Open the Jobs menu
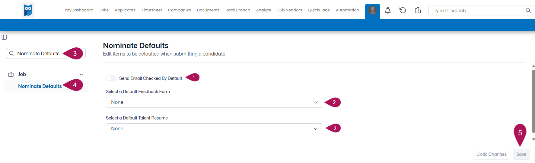535x163 pixels. [104, 10]
